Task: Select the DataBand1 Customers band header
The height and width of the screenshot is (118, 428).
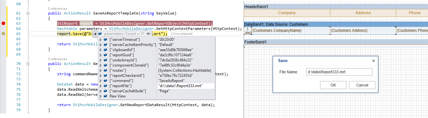Action: [336, 24]
